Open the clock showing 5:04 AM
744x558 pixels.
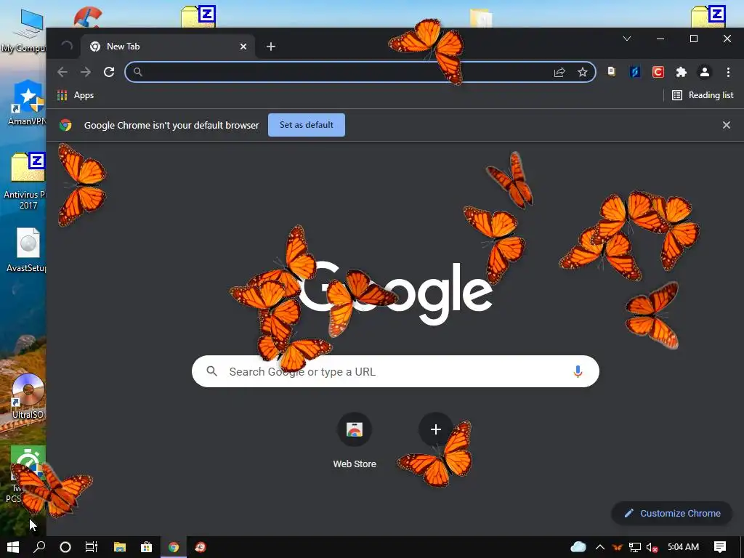[x=683, y=547]
